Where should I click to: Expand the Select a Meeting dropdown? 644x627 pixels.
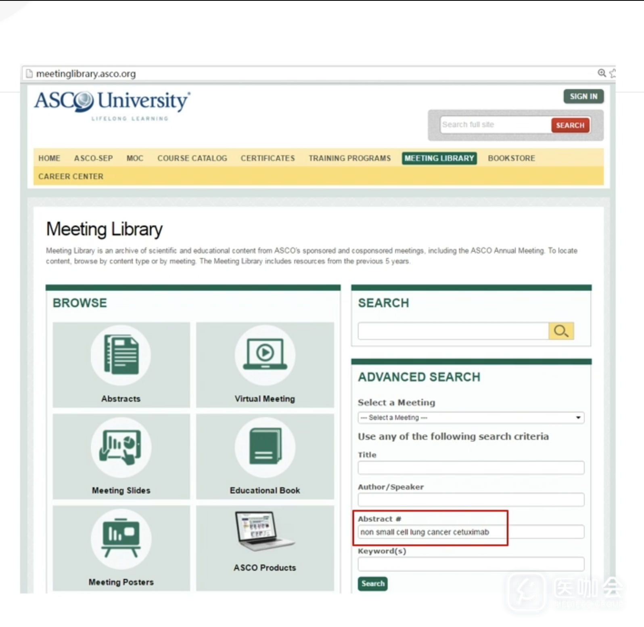point(470,418)
